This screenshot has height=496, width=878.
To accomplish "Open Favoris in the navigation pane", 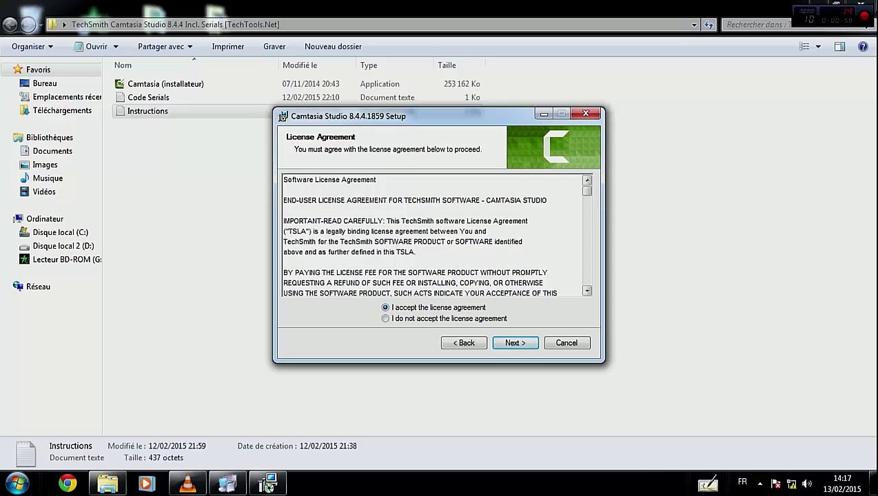I will (x=38, y=70).
